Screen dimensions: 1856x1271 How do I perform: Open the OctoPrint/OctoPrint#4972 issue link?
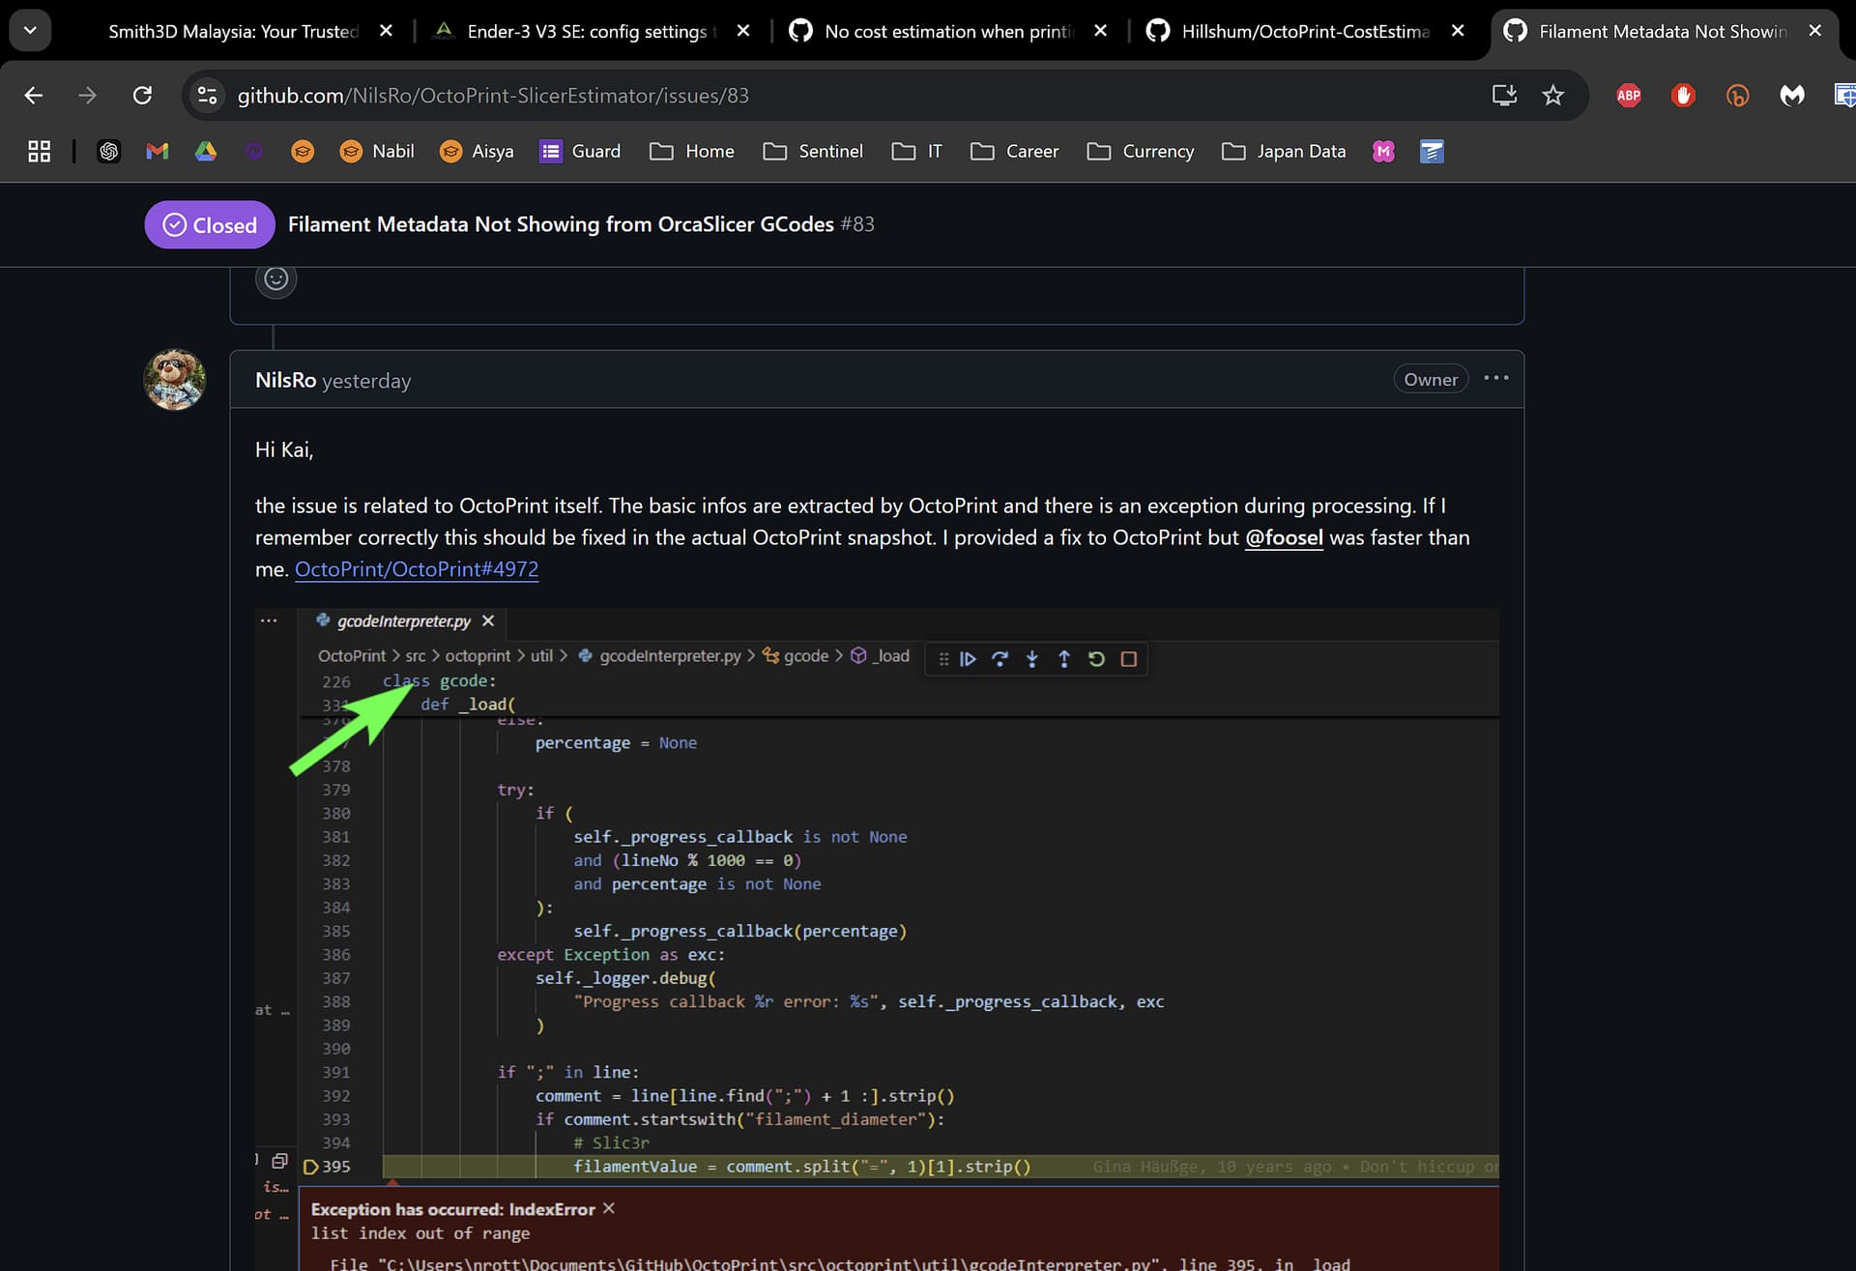417,569
